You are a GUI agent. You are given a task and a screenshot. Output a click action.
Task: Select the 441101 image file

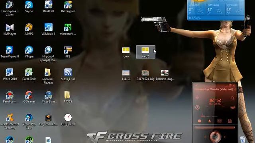pos(126,75)
